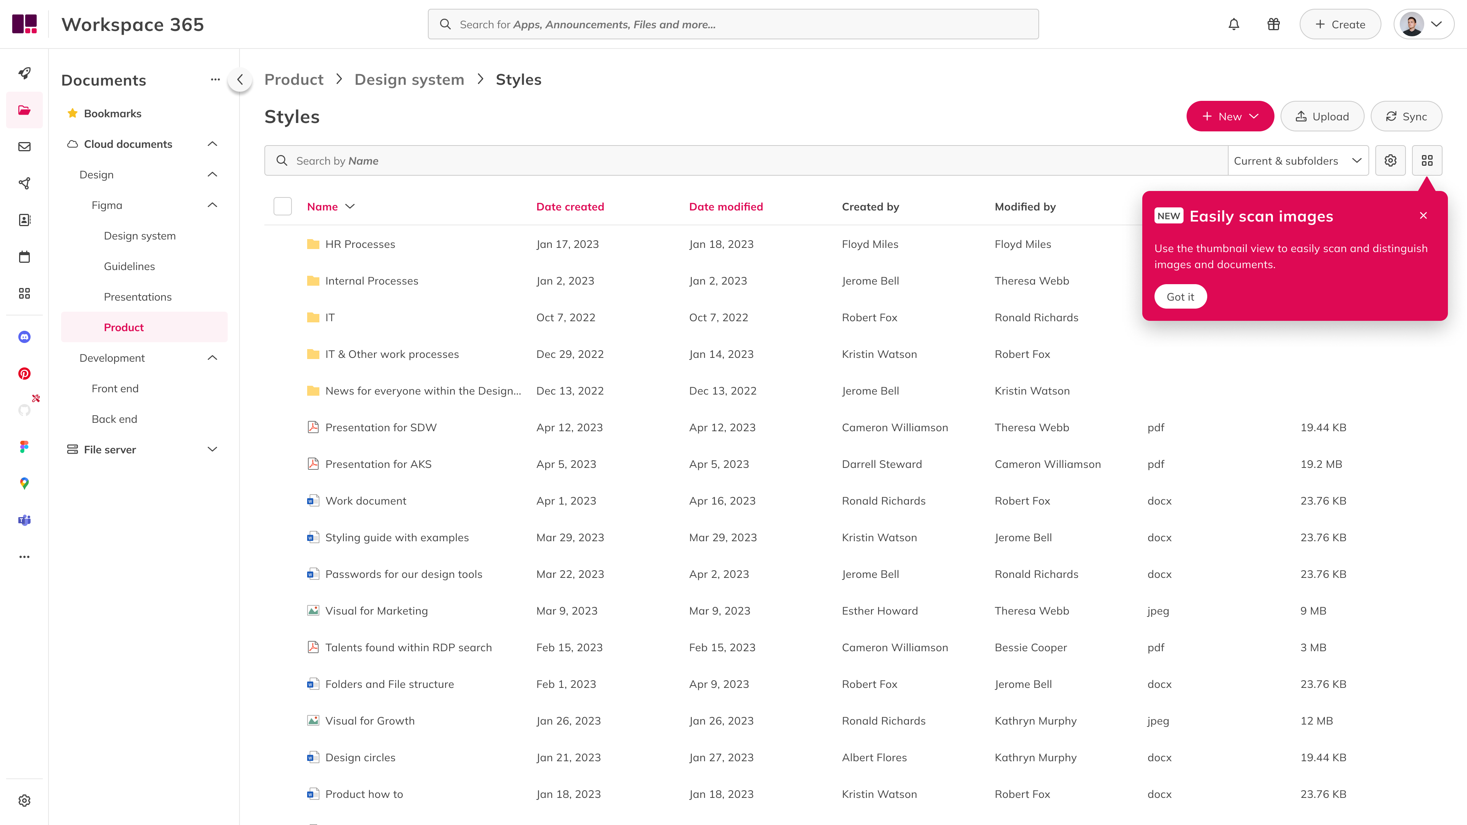This screenshot has width=1467, height=825.
Task: Dismiss the Easily scan images tip with Got it
Action: [x=1180, y=296]
